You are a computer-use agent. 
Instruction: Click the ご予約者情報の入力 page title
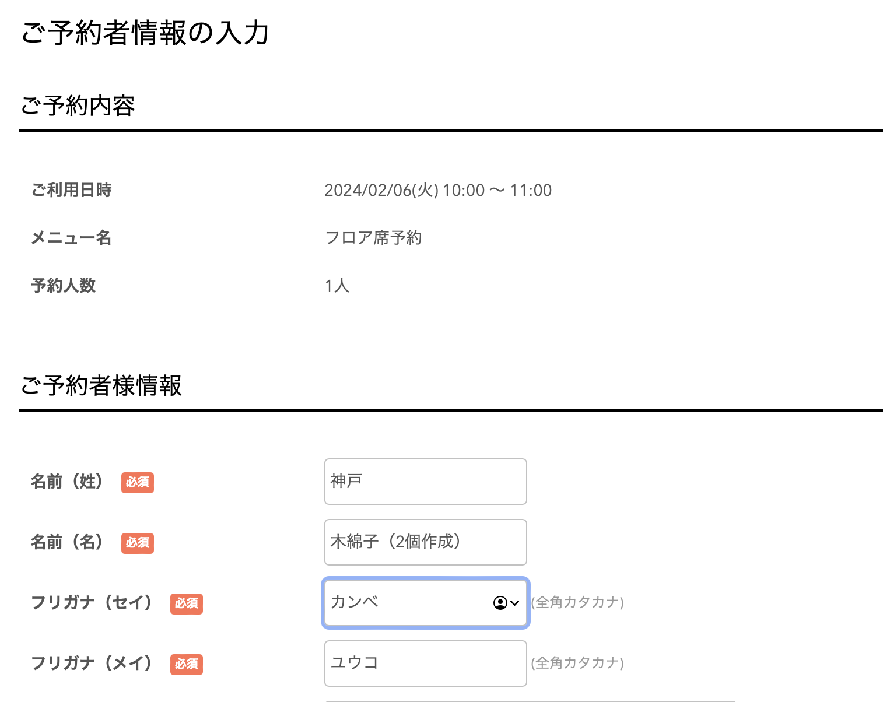click(x=145, y=33)
